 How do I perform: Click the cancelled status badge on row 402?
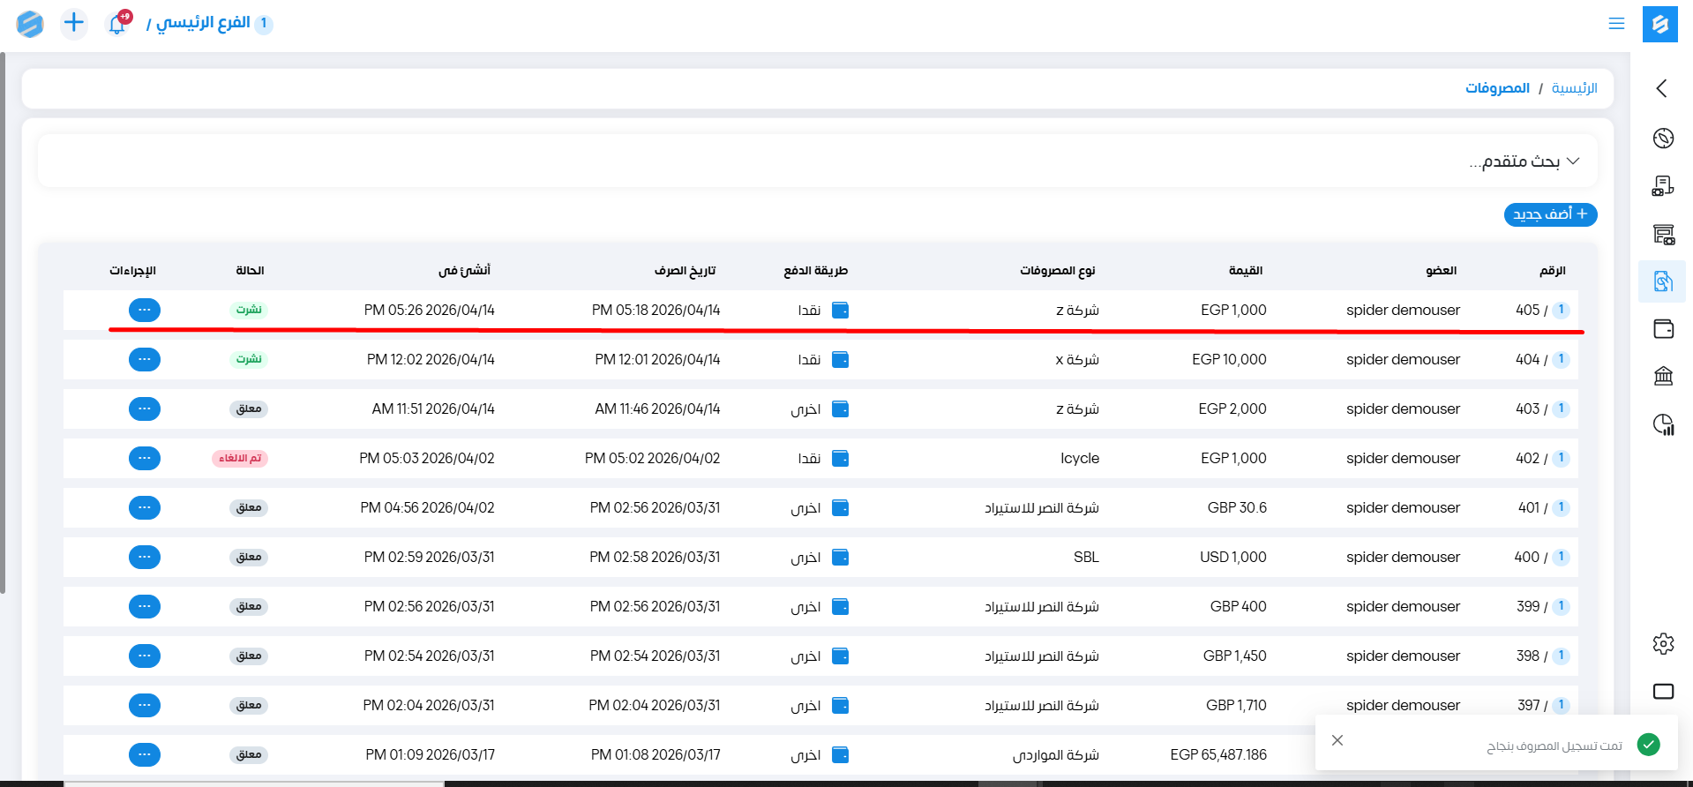pyautogui.click(x=240, y=459)
